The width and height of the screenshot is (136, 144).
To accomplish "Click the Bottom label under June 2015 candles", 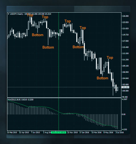I will tap(38, 35).
